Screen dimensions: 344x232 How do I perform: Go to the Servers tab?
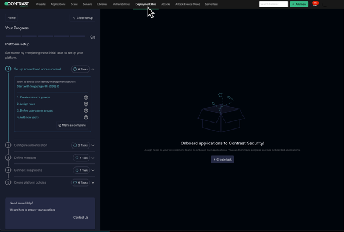point(87,4)
